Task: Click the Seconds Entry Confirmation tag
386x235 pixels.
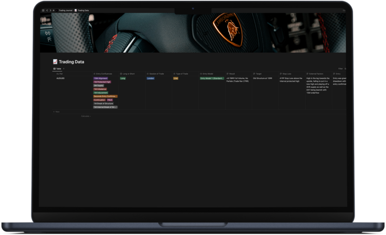Action: coord(105,96)
